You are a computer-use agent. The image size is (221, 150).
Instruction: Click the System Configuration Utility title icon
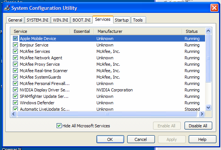(7, 8)
